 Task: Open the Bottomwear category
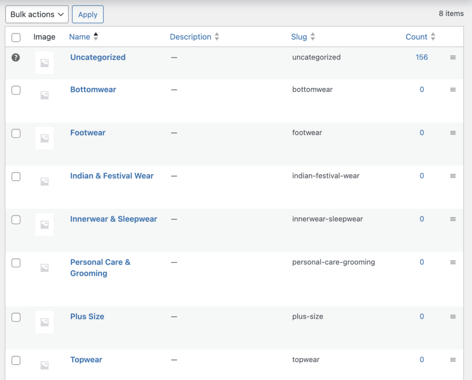93,89
